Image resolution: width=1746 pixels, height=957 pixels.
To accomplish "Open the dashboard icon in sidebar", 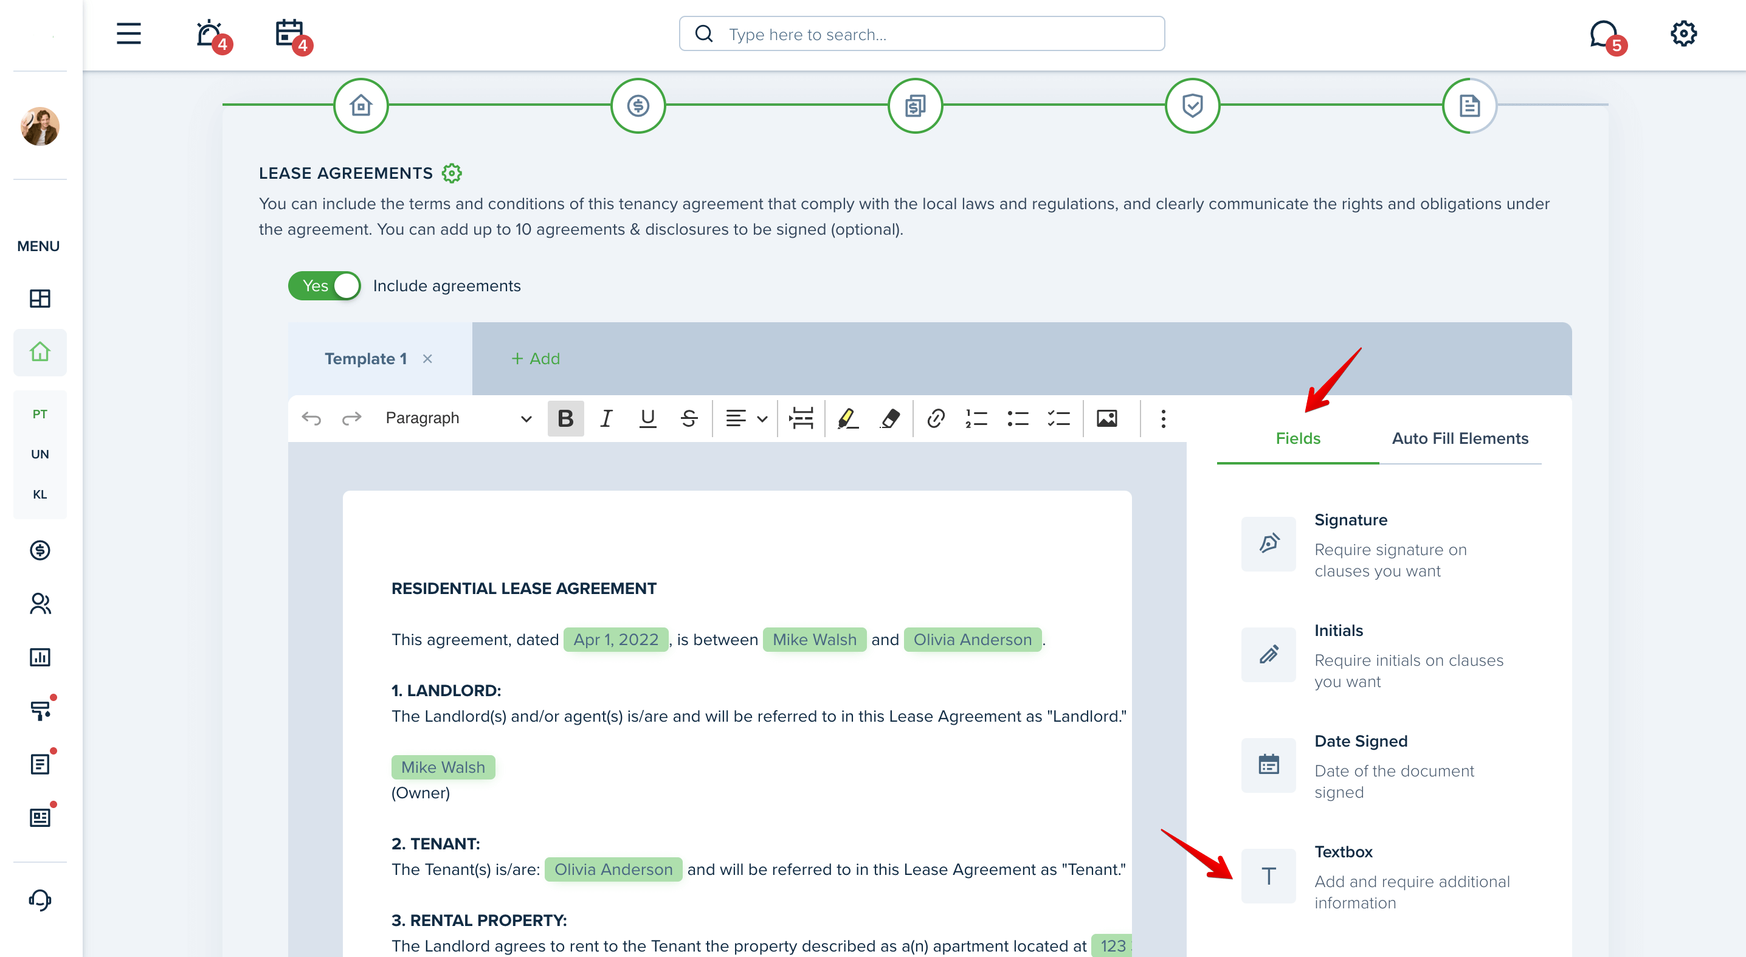I will pyautogui.click(x=40, y=298).
